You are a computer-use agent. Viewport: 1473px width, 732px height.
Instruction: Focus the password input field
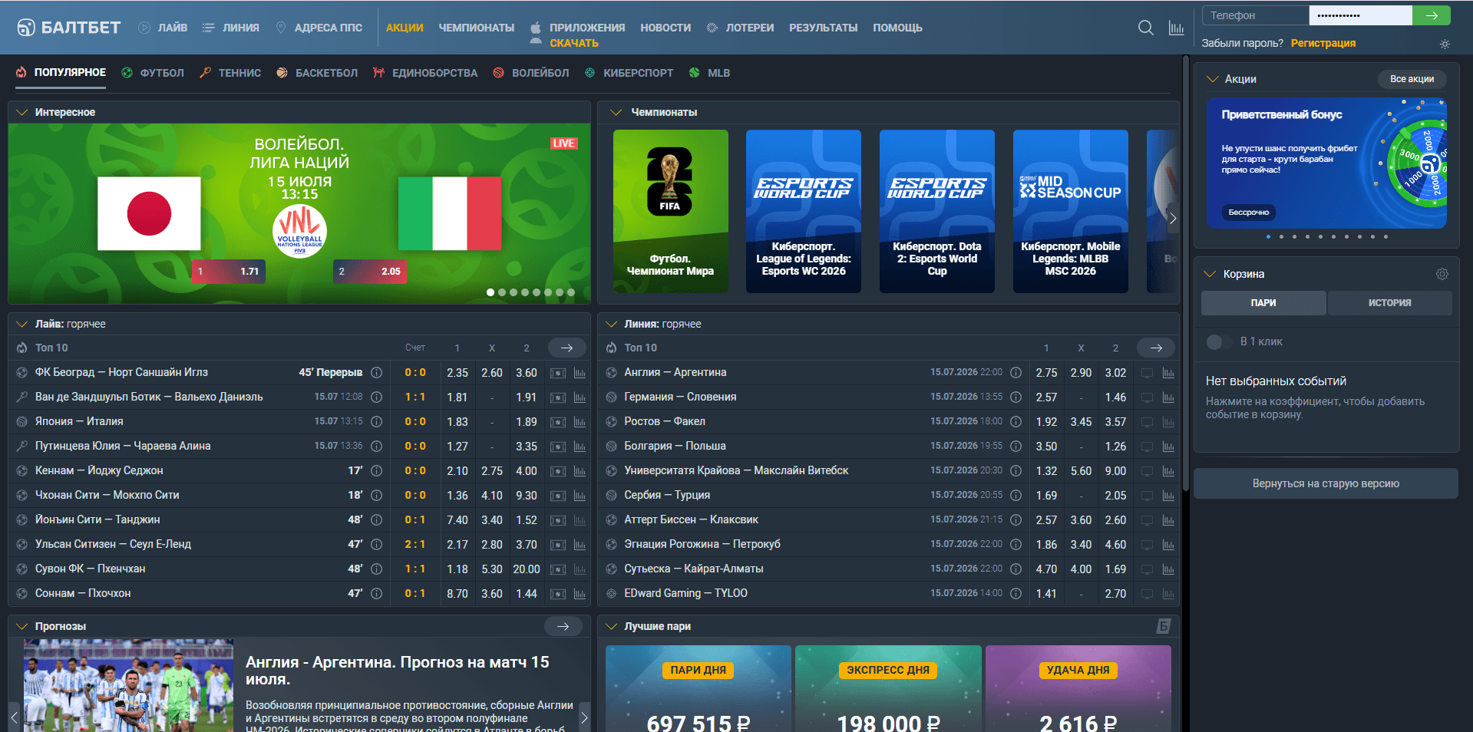point(1360,15)
